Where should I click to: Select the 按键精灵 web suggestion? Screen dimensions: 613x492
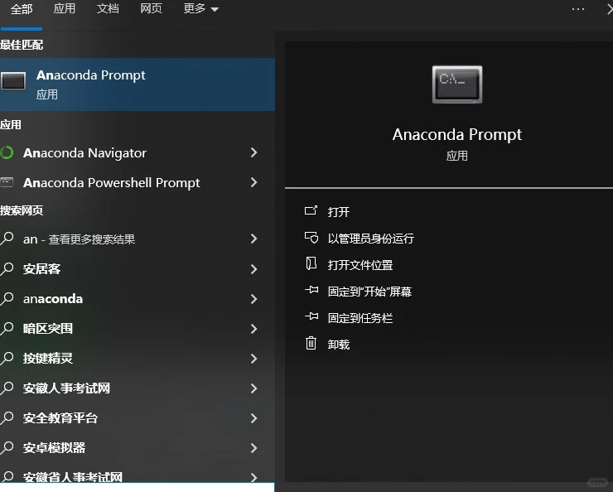(x=138, y=359)
